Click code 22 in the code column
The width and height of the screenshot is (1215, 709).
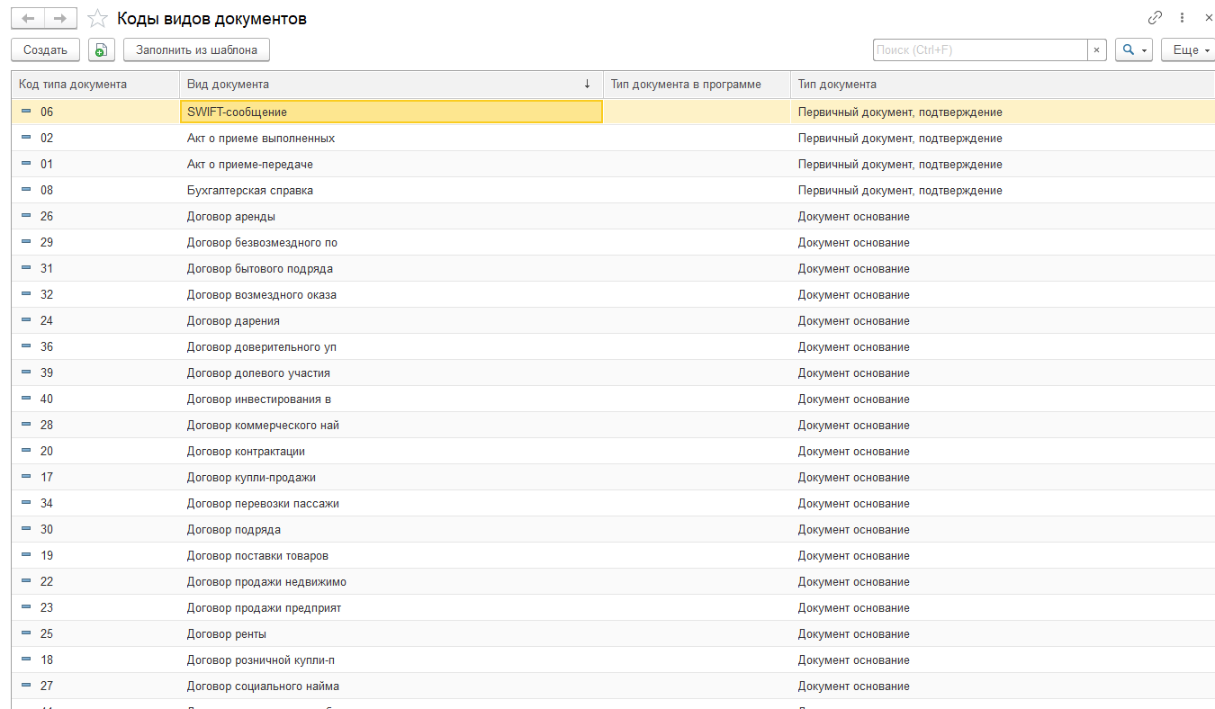tap(47, 581)
